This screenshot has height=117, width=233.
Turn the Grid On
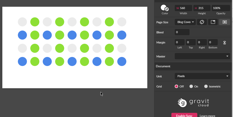coord(191,86)
